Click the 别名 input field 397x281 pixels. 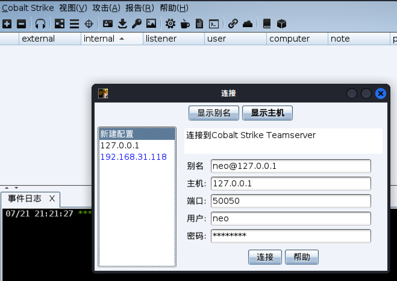click(x=291, y=166)
